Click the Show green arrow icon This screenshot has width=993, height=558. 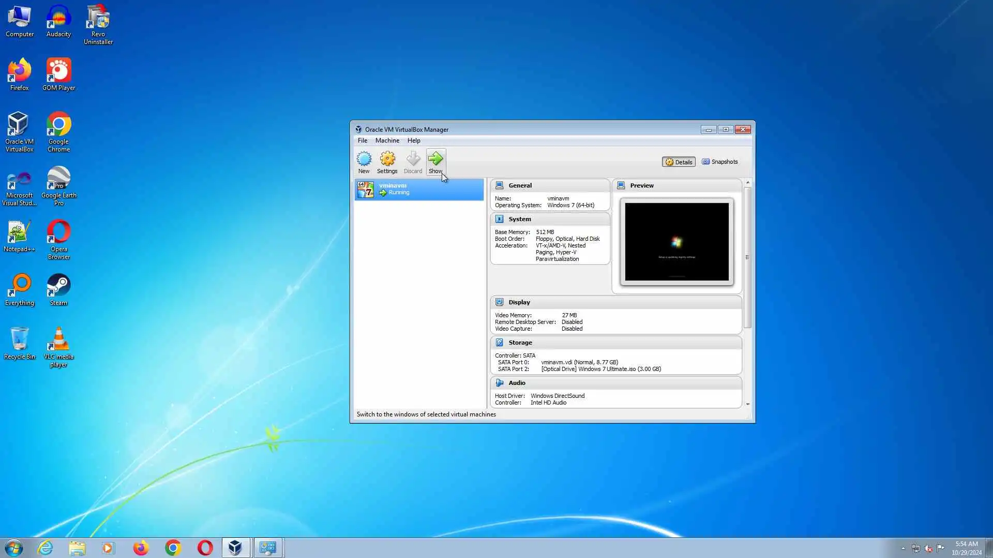pyautogui.click(x=435, y=159)
